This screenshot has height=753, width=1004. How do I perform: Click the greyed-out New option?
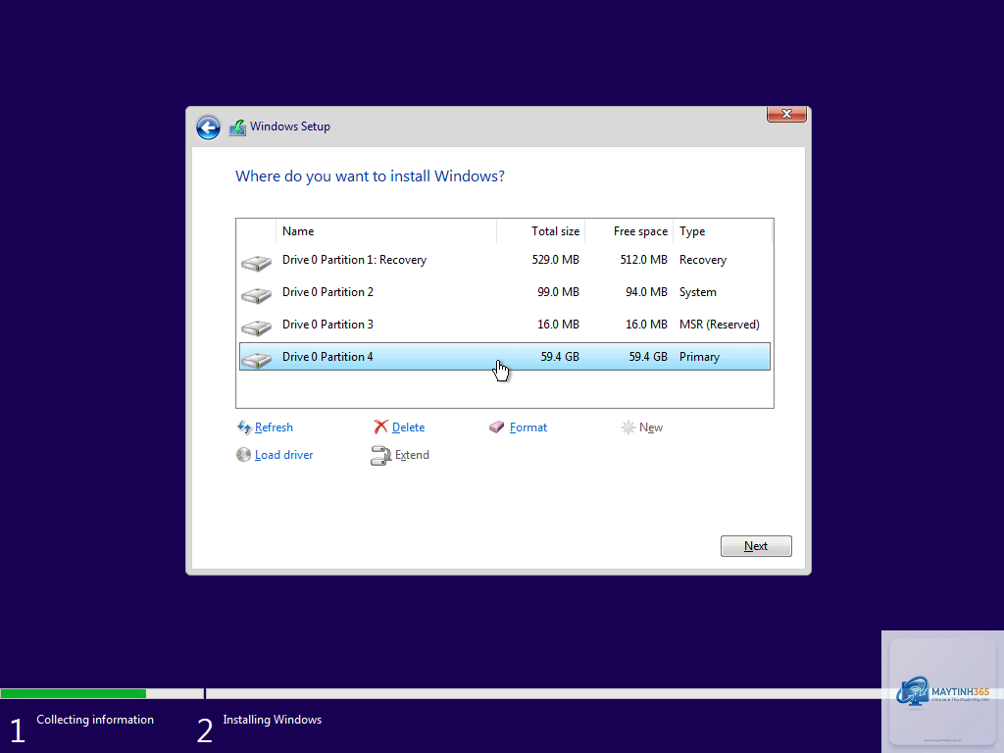(x=651, y=427)
